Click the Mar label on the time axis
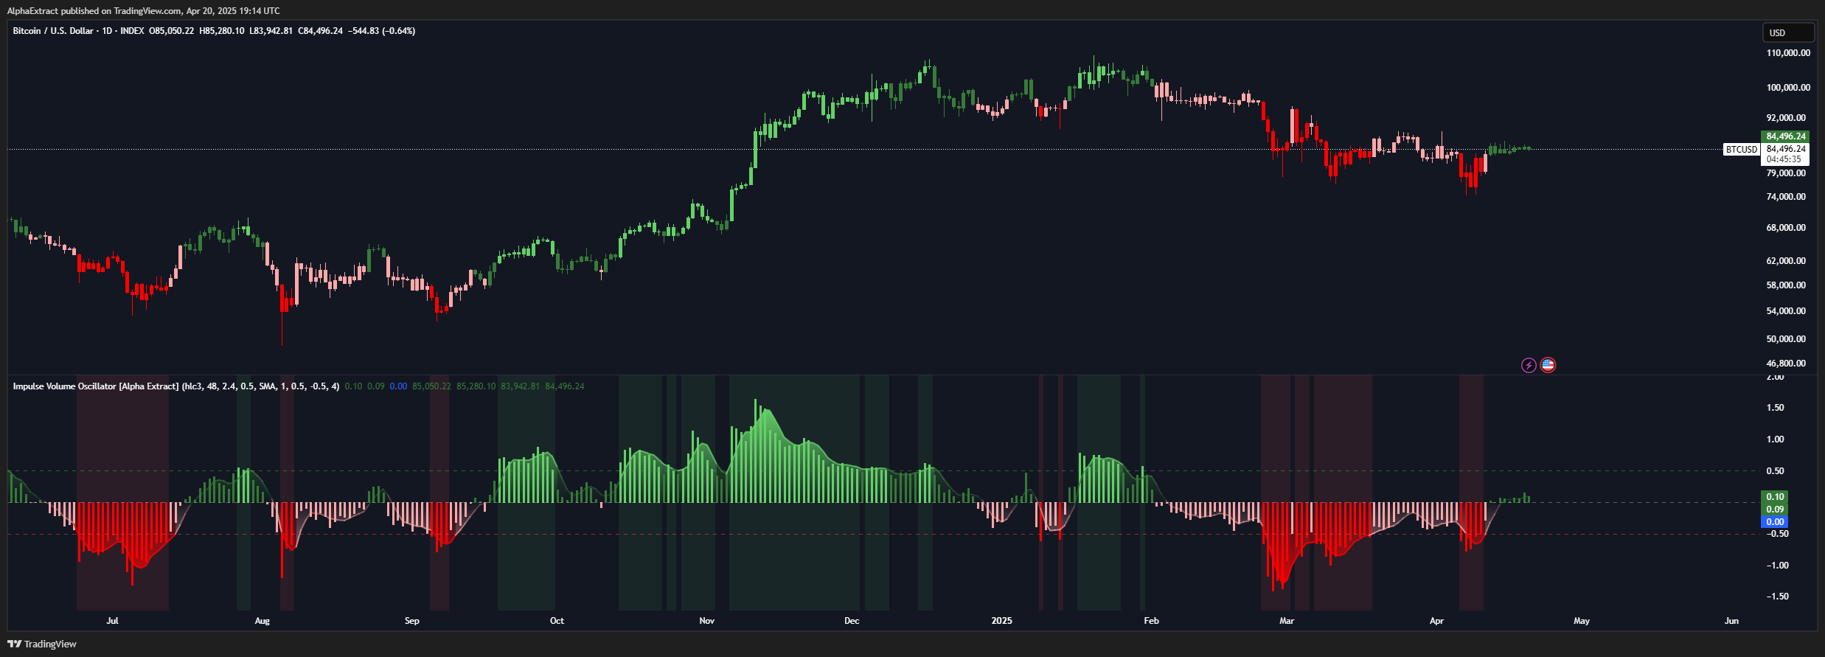The height and width of the screenshot is (657, 1825). click(1287, 621)
